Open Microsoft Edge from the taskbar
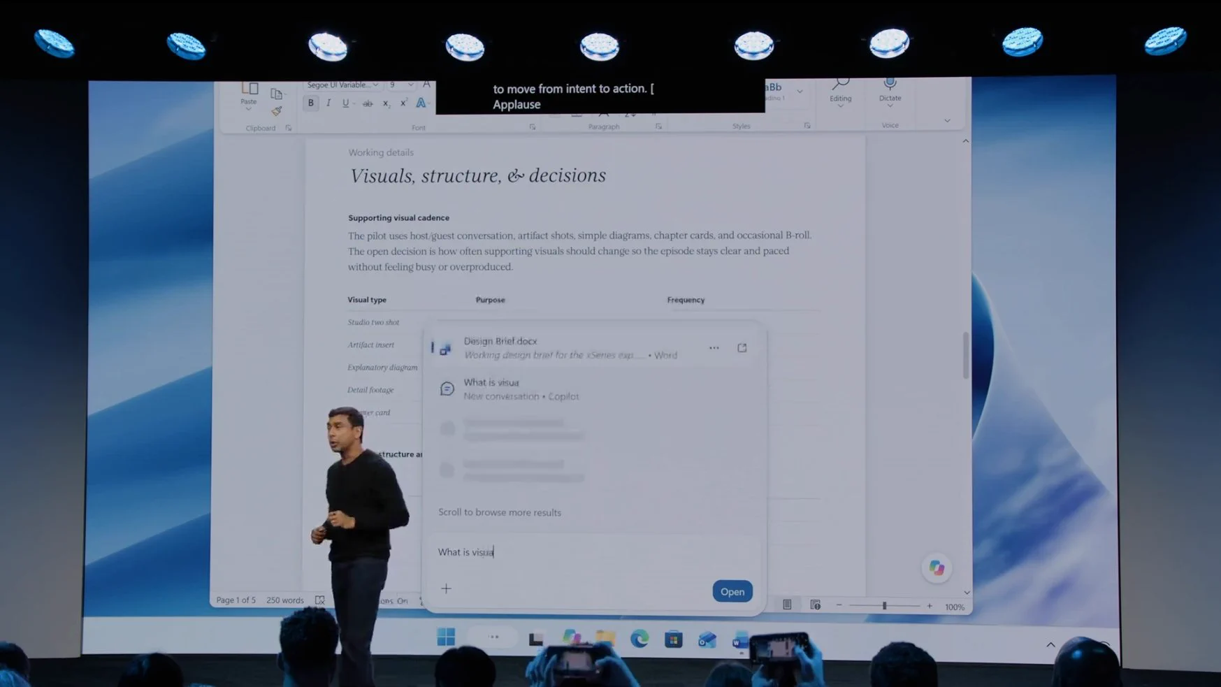 pyautogui.click(x=639, y=638)
